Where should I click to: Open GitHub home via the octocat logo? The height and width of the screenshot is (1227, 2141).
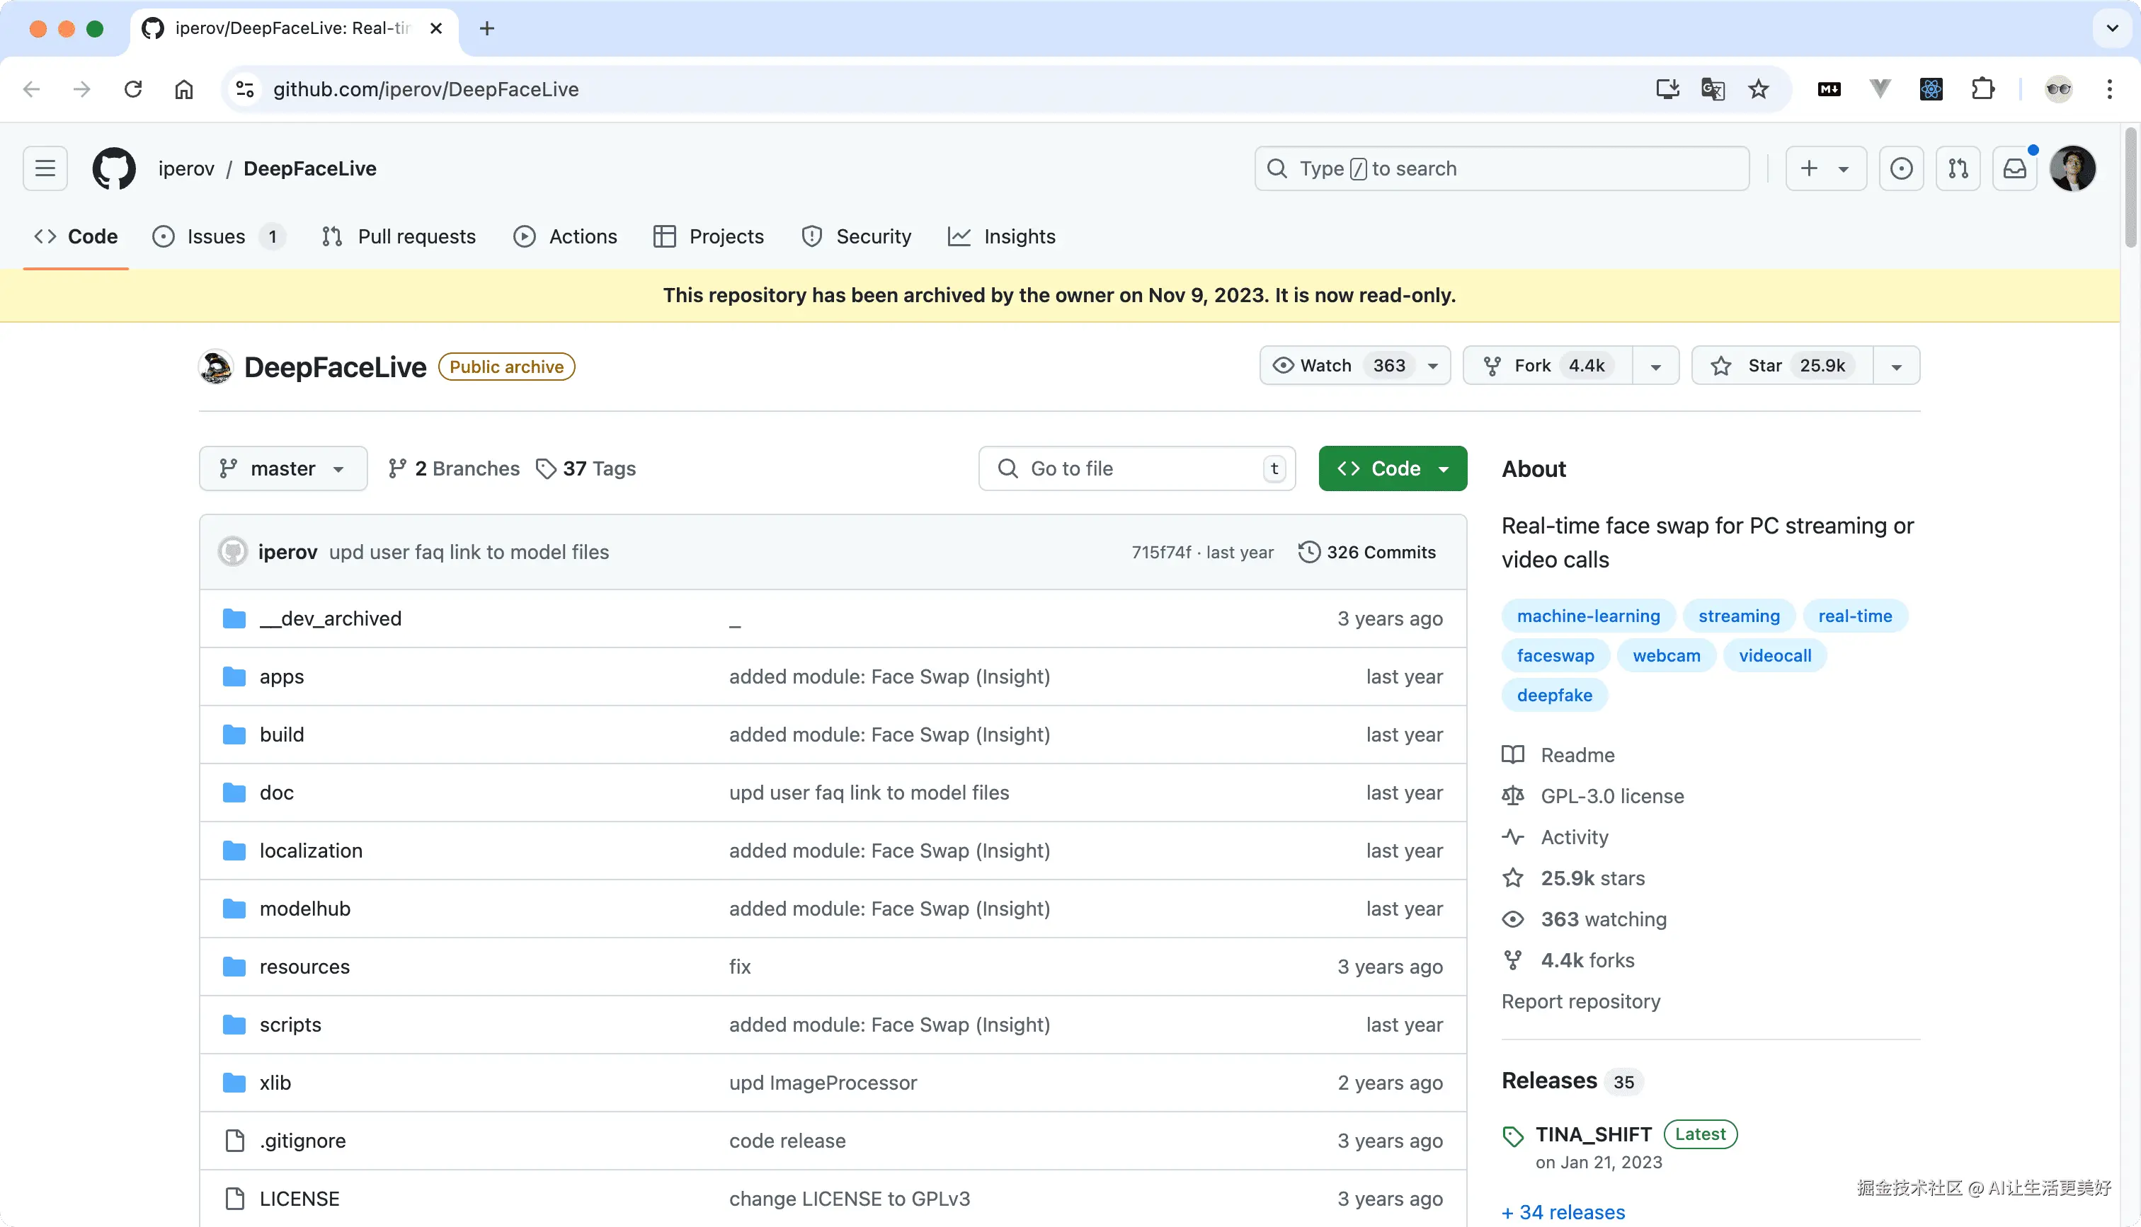coord(114,168)
